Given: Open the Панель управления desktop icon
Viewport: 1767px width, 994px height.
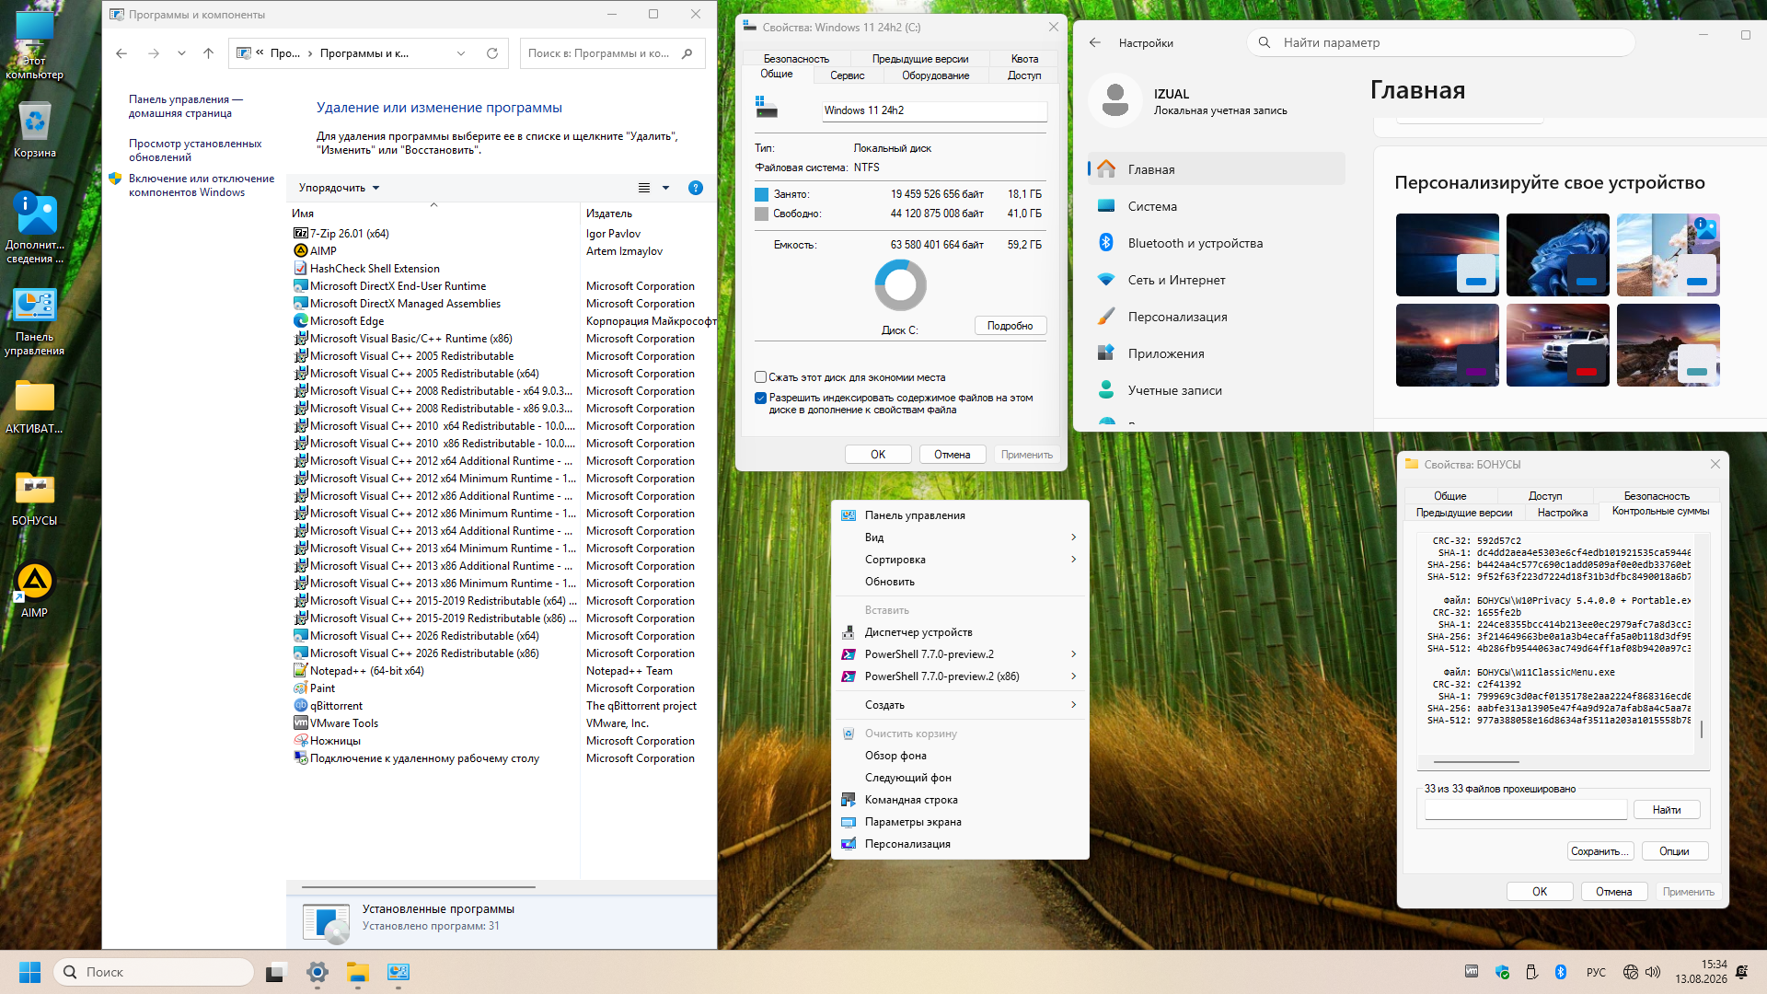Looking at the screenshot, I should pyautogui.click(x=35, y=321).
